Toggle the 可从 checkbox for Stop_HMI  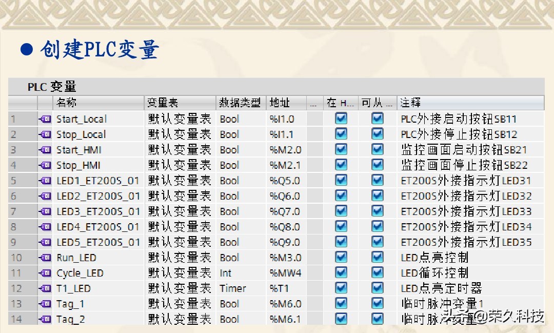point(378,165)
